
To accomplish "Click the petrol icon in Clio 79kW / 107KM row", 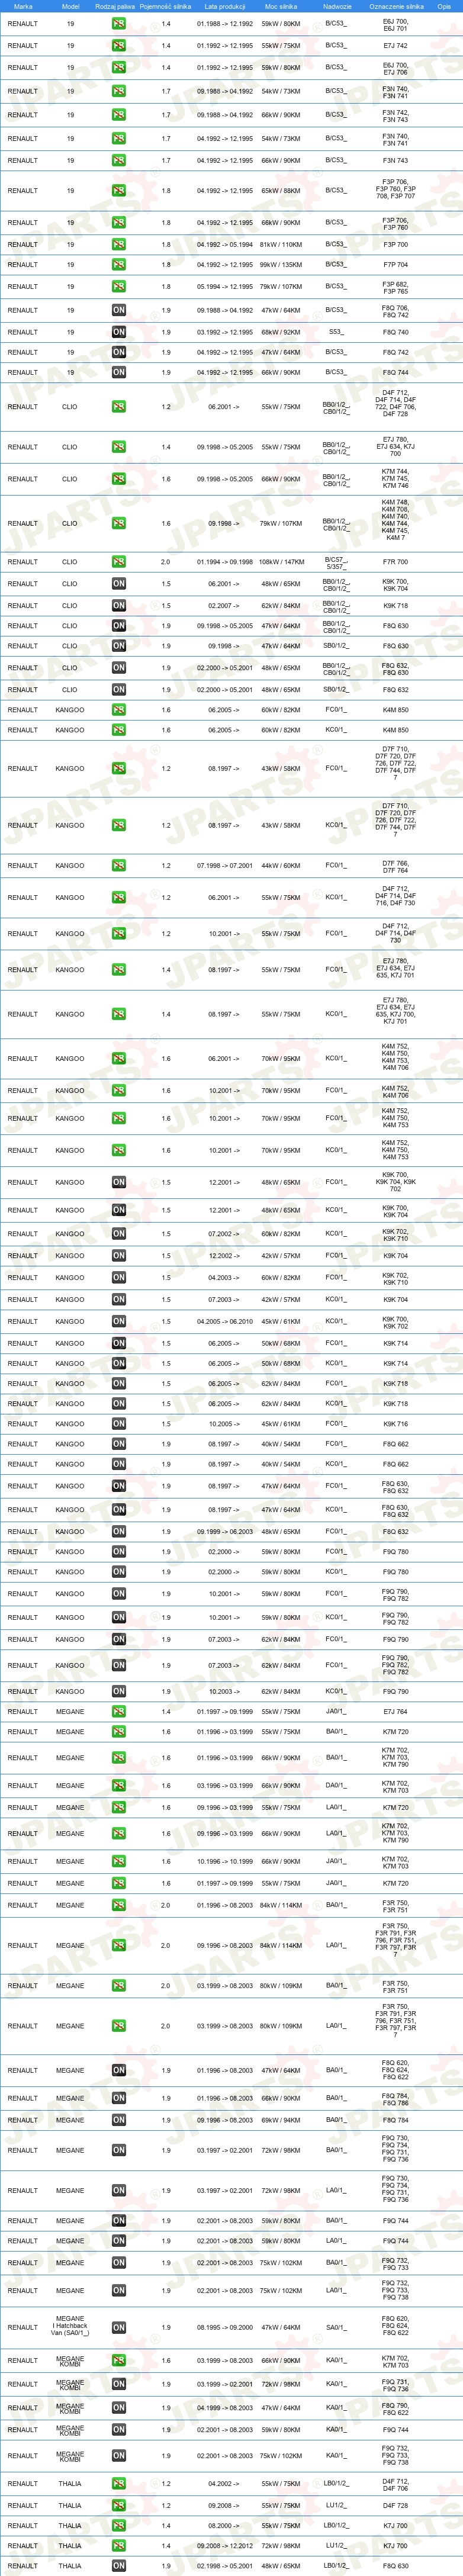I will (x=118, y=523).
